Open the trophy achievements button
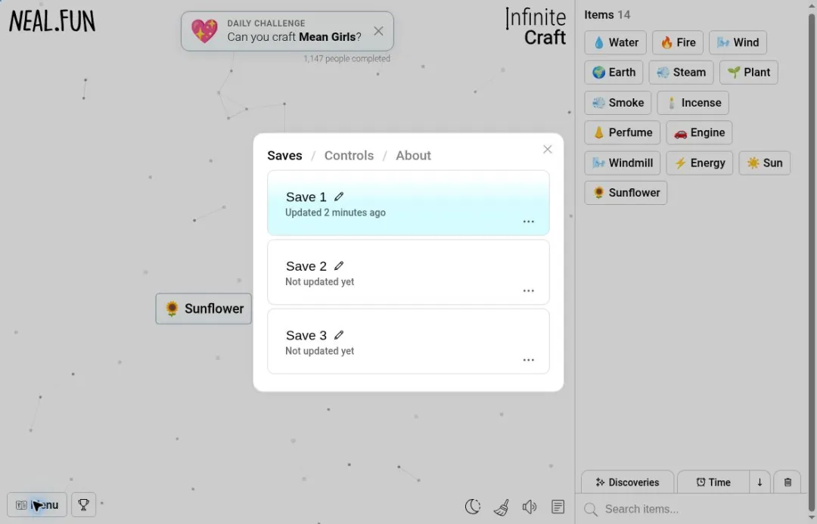Image resolution: width=817 pixels, height=524 pixels. pyautogui.click(x=83, y=505)
